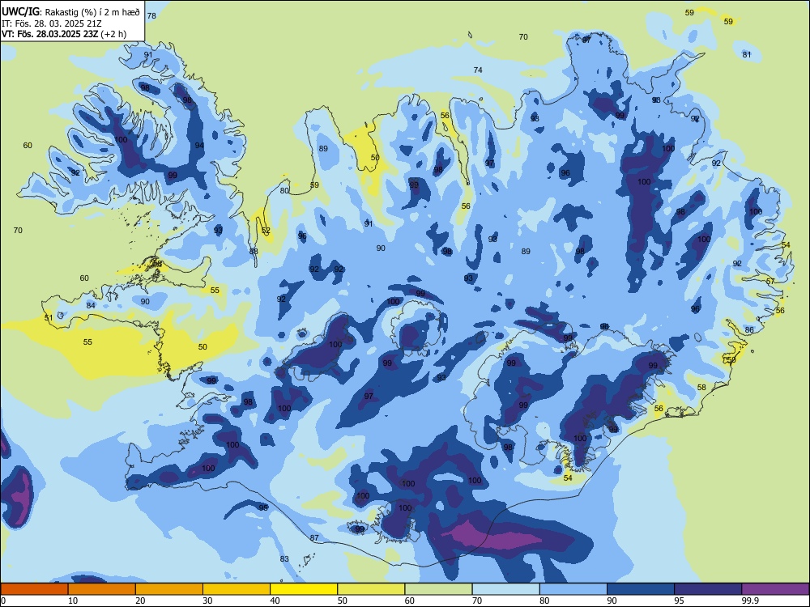The image size is (810, 607).
Task: Select the orange 10–20 legend color segment
Action: point(102,589)
